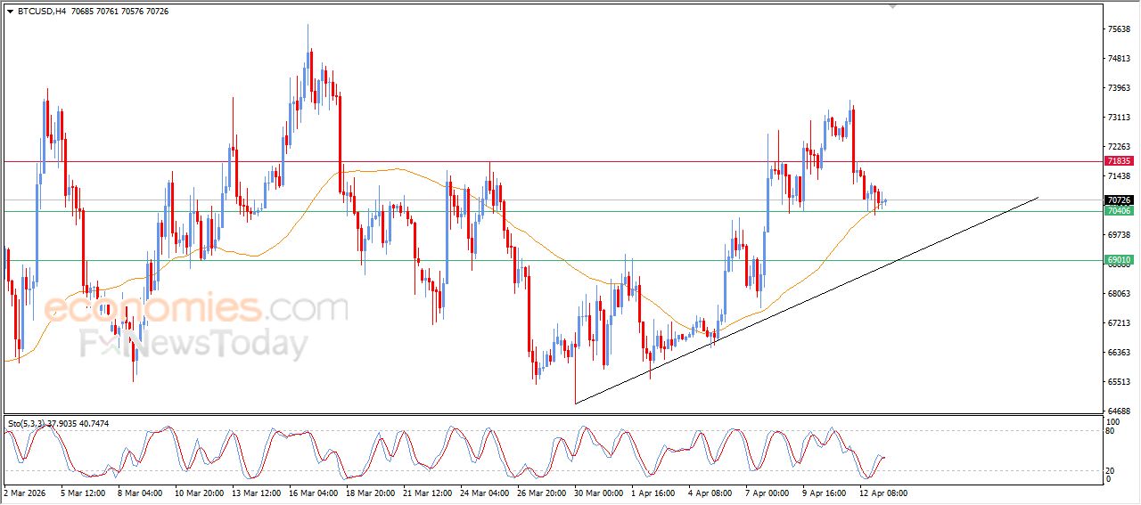The width and height of the screenshot is (1141, 505).
Task: Click the triangle arrow beside BTCUSD,H4
Action: pyautogui.click(x=10, y=12)
